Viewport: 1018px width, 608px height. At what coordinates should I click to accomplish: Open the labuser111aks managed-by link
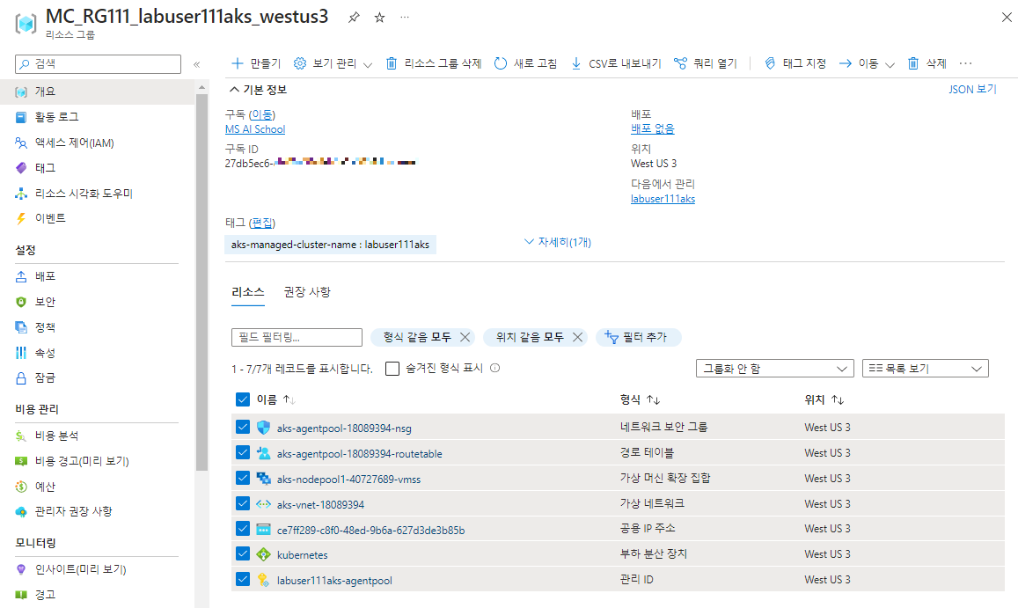663,199
